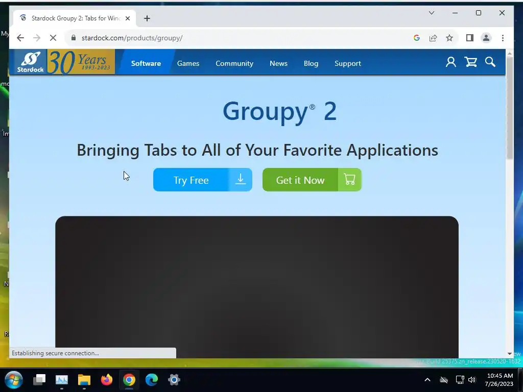Open the network tray icon
The width and height of the screenshot is (523, 392).
(460, 380)
